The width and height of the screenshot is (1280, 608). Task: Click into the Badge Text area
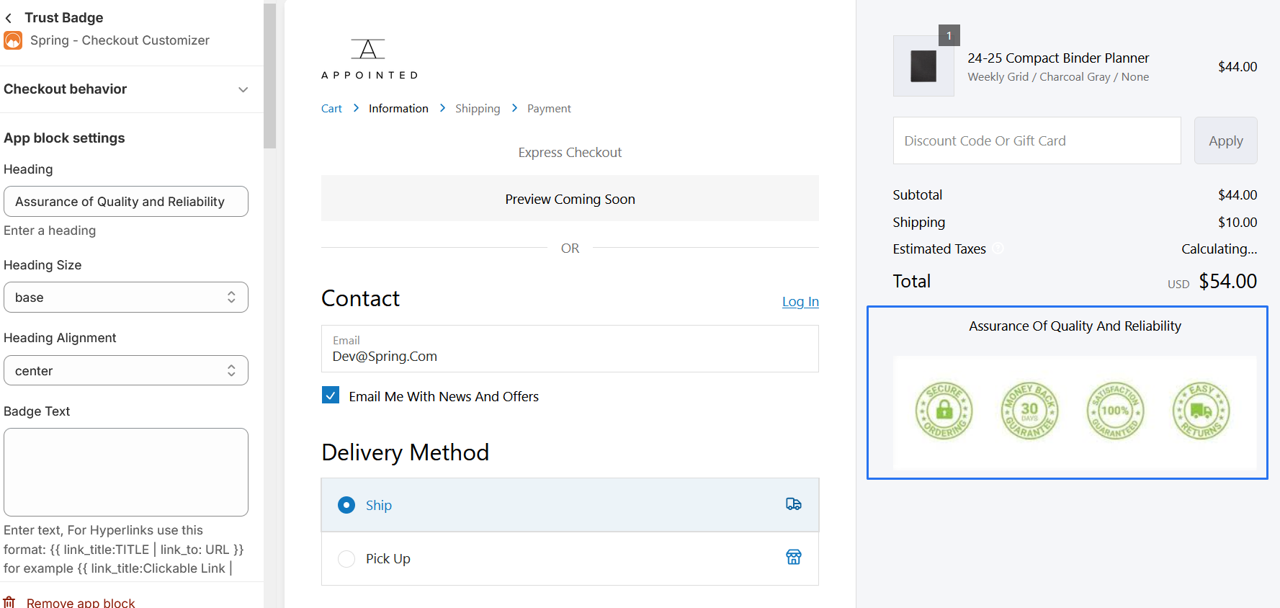(x=126, y=472)
